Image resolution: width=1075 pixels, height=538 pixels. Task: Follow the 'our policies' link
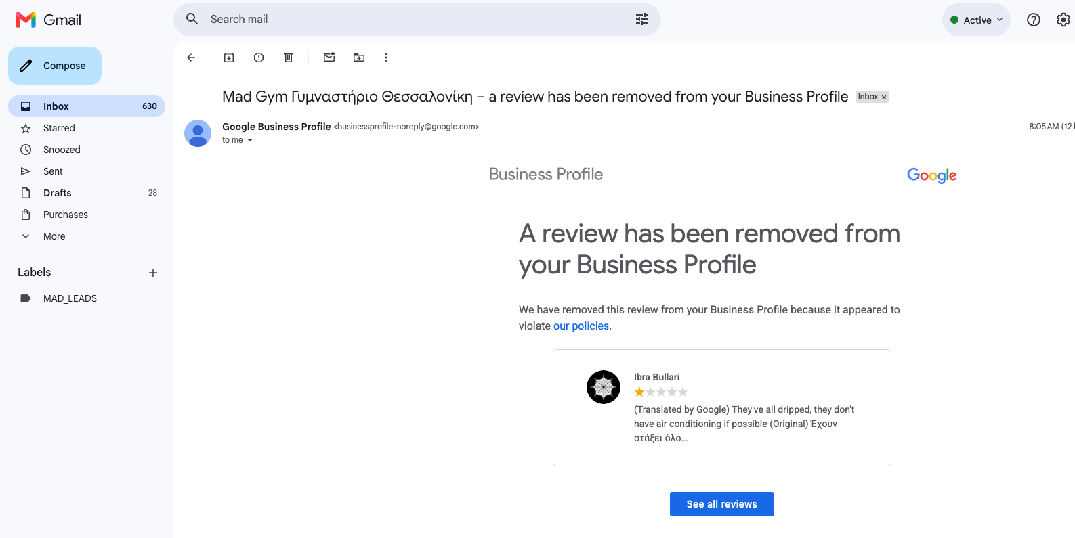tap(581, 326)
